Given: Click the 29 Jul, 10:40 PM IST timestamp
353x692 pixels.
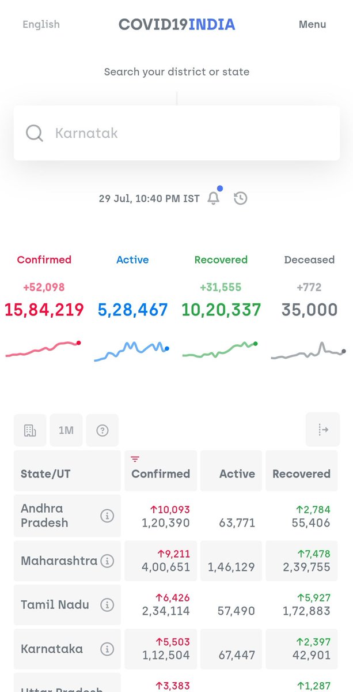Looking at the screenshot, I should point(149,198).
